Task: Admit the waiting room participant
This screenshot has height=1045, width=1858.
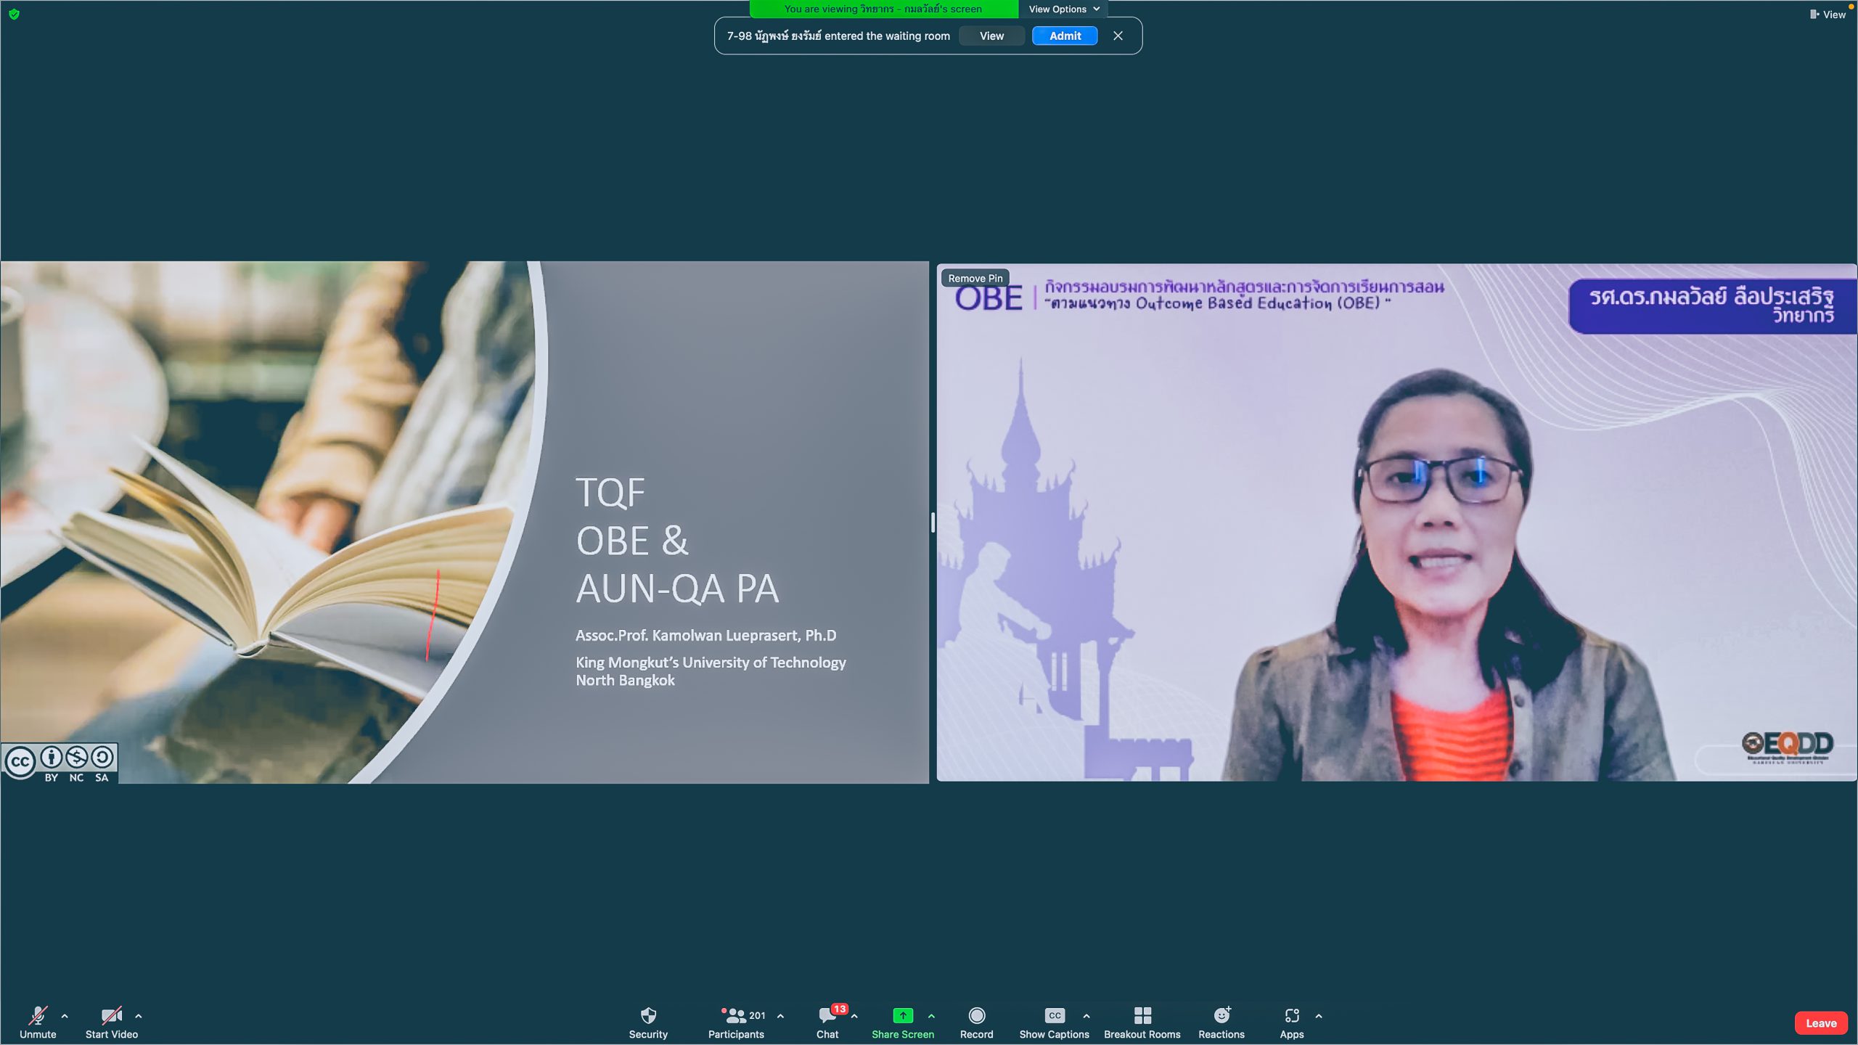Action: pos(1065,36)
